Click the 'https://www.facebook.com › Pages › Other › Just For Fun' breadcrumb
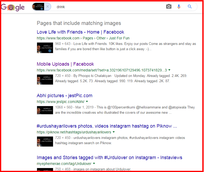The image size is (204, 172). coord(83,38)
